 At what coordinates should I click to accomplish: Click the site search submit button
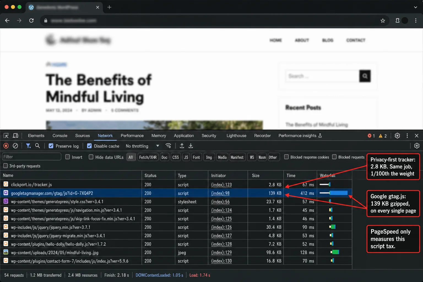coord(365,76)
